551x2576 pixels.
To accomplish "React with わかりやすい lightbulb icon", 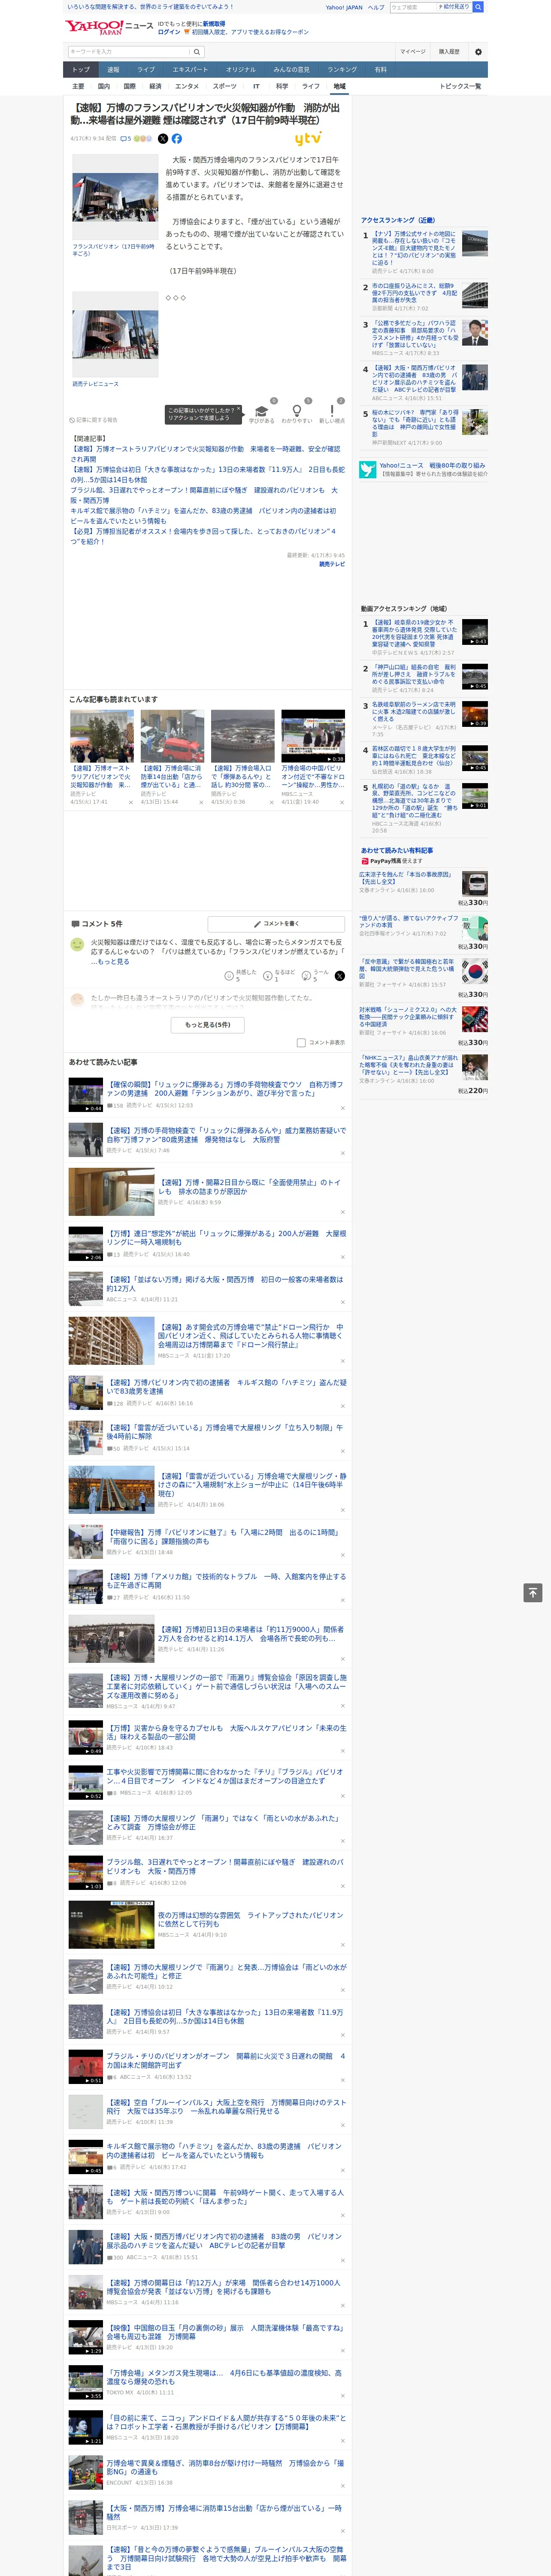I will pyautogui.click(x=296, y=411).
